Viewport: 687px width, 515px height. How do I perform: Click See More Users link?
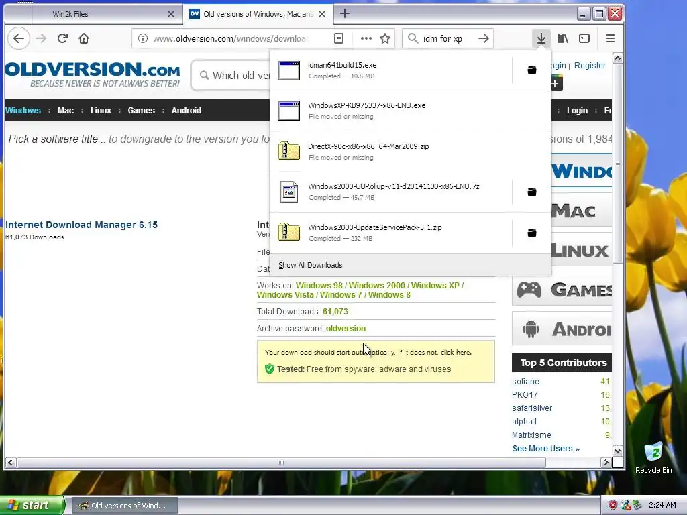[546, 449]
